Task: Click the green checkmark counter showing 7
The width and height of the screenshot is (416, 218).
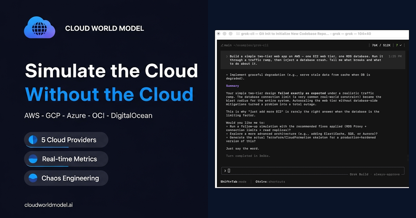Action: coord(399,45)
